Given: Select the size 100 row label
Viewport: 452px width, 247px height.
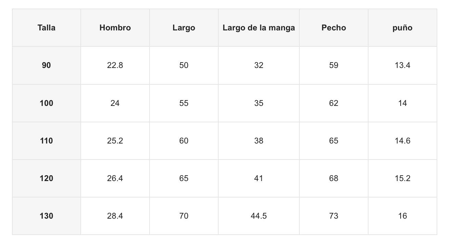Looking at the screenshot, I should [x=47, y=103].
